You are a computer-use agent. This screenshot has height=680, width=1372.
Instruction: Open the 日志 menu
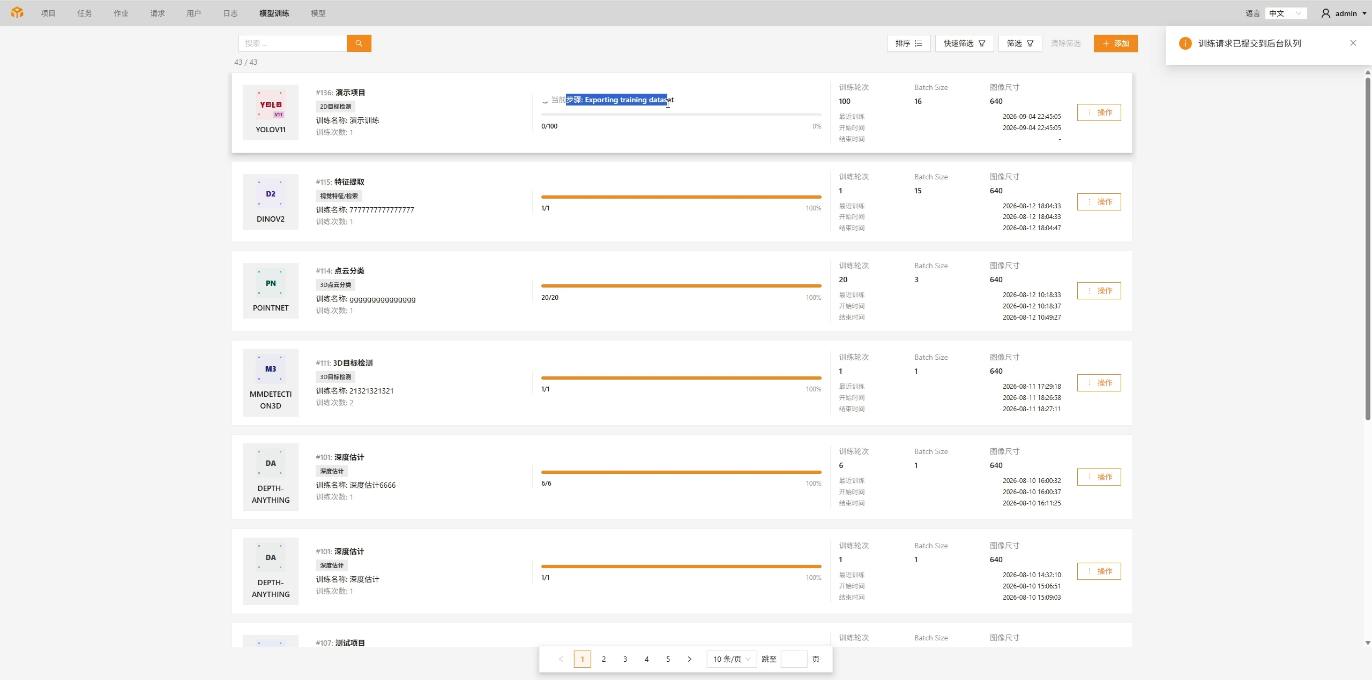230,13
